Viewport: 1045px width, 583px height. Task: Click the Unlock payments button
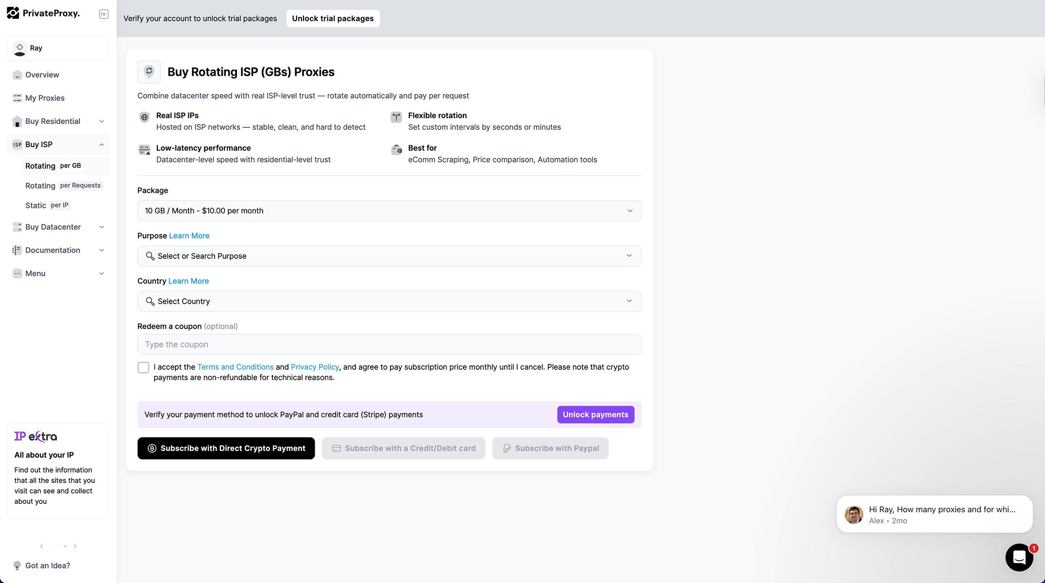tap(595, 414)
